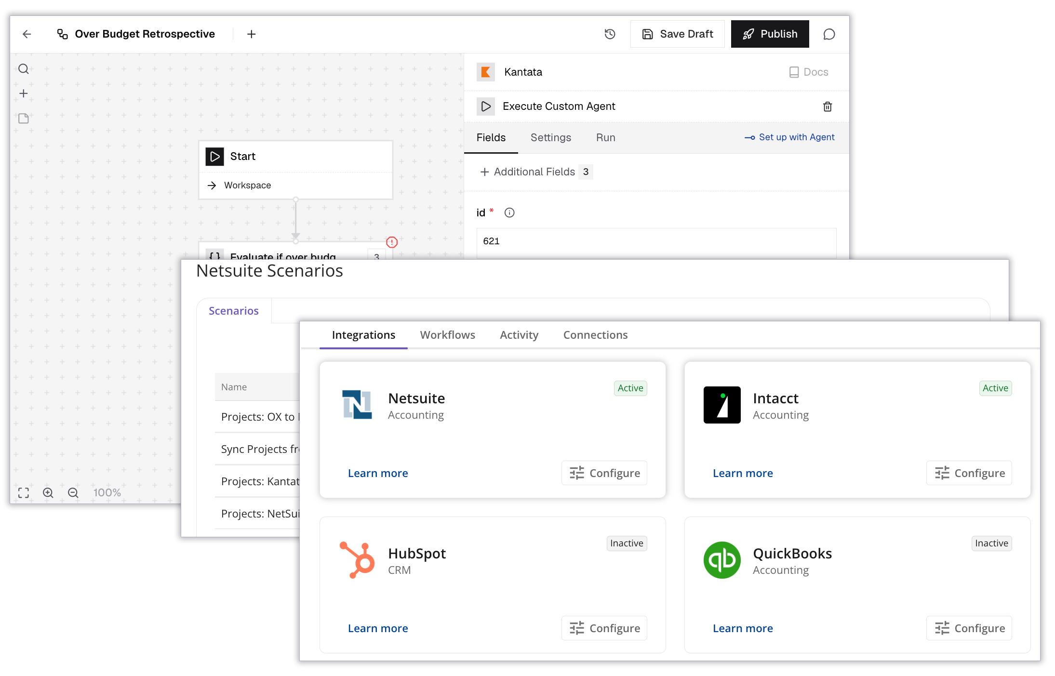Screen dimensions: 1055x676
Task: Configure the Intacct integration
Action: coord(969,473)
